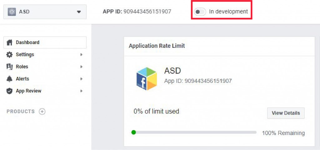Click the View Details button
Image resolution: width=320 pixels, height=150 pixels.
coord(286,113)
